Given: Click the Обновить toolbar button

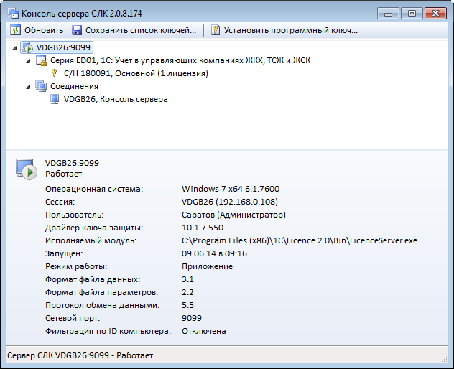Looking at the screenshot, I should click(x=37, y=30).
